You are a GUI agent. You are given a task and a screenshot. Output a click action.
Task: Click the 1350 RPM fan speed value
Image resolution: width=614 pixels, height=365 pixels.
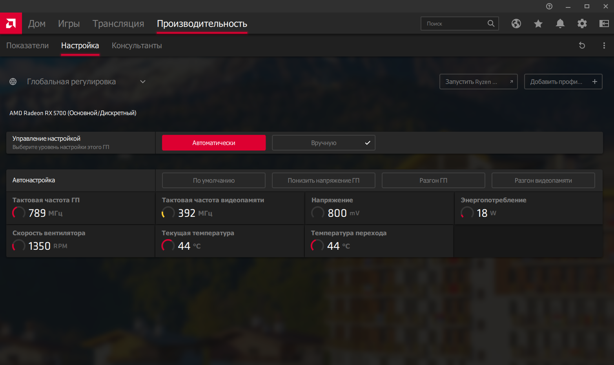pyautogui.click(x=48, y=246)
